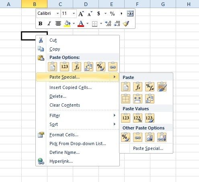Select Transpose icon in Paste submenu
Viewport: 199px width, 182px height.
(150, 99)
